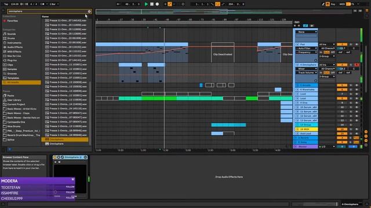Open Auto Filter device chooser dropdown
The width and height of the screenshot is (371, 208).
[306, 49]
